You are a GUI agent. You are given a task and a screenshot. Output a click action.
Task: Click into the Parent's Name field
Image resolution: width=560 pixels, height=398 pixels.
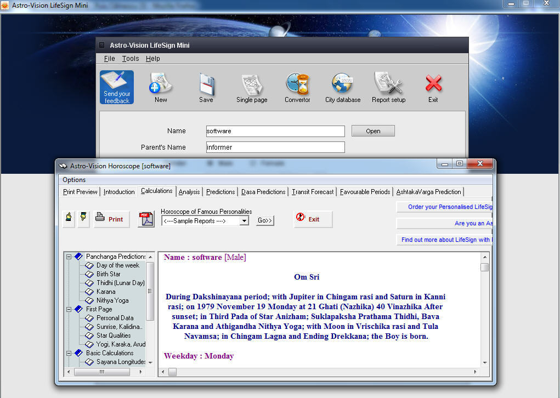click(x=275, y=147)
